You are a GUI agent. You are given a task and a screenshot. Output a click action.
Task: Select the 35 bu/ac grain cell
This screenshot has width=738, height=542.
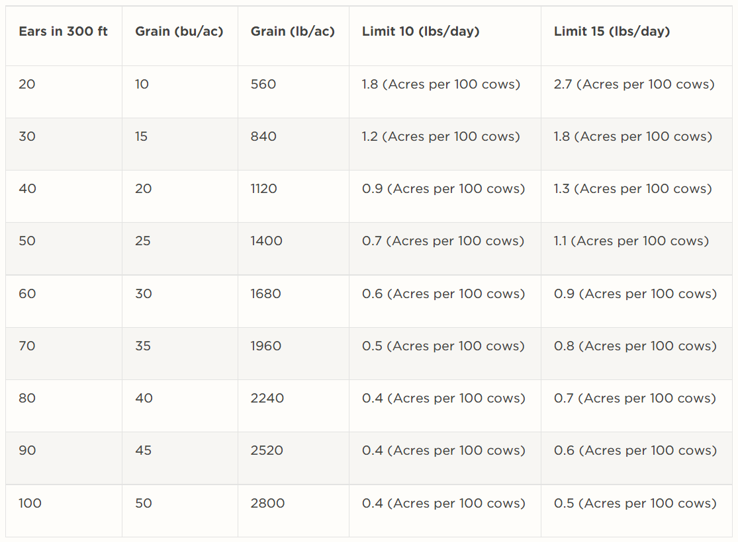click(x=143, y=346)
